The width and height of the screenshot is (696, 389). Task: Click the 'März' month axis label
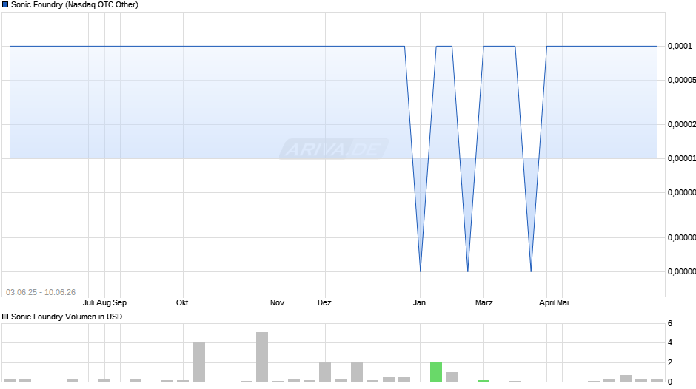483,303
